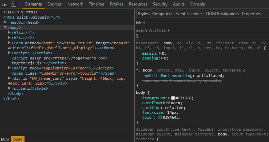Expand the h1 element node
Viewport: 269px width, 142px height.
point(9,33)
